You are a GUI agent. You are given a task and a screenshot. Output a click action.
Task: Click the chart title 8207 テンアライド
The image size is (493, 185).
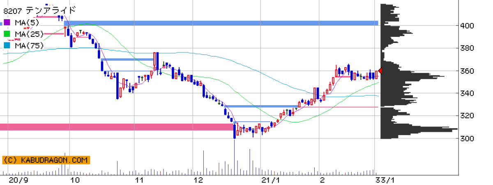tap(39, 10)
